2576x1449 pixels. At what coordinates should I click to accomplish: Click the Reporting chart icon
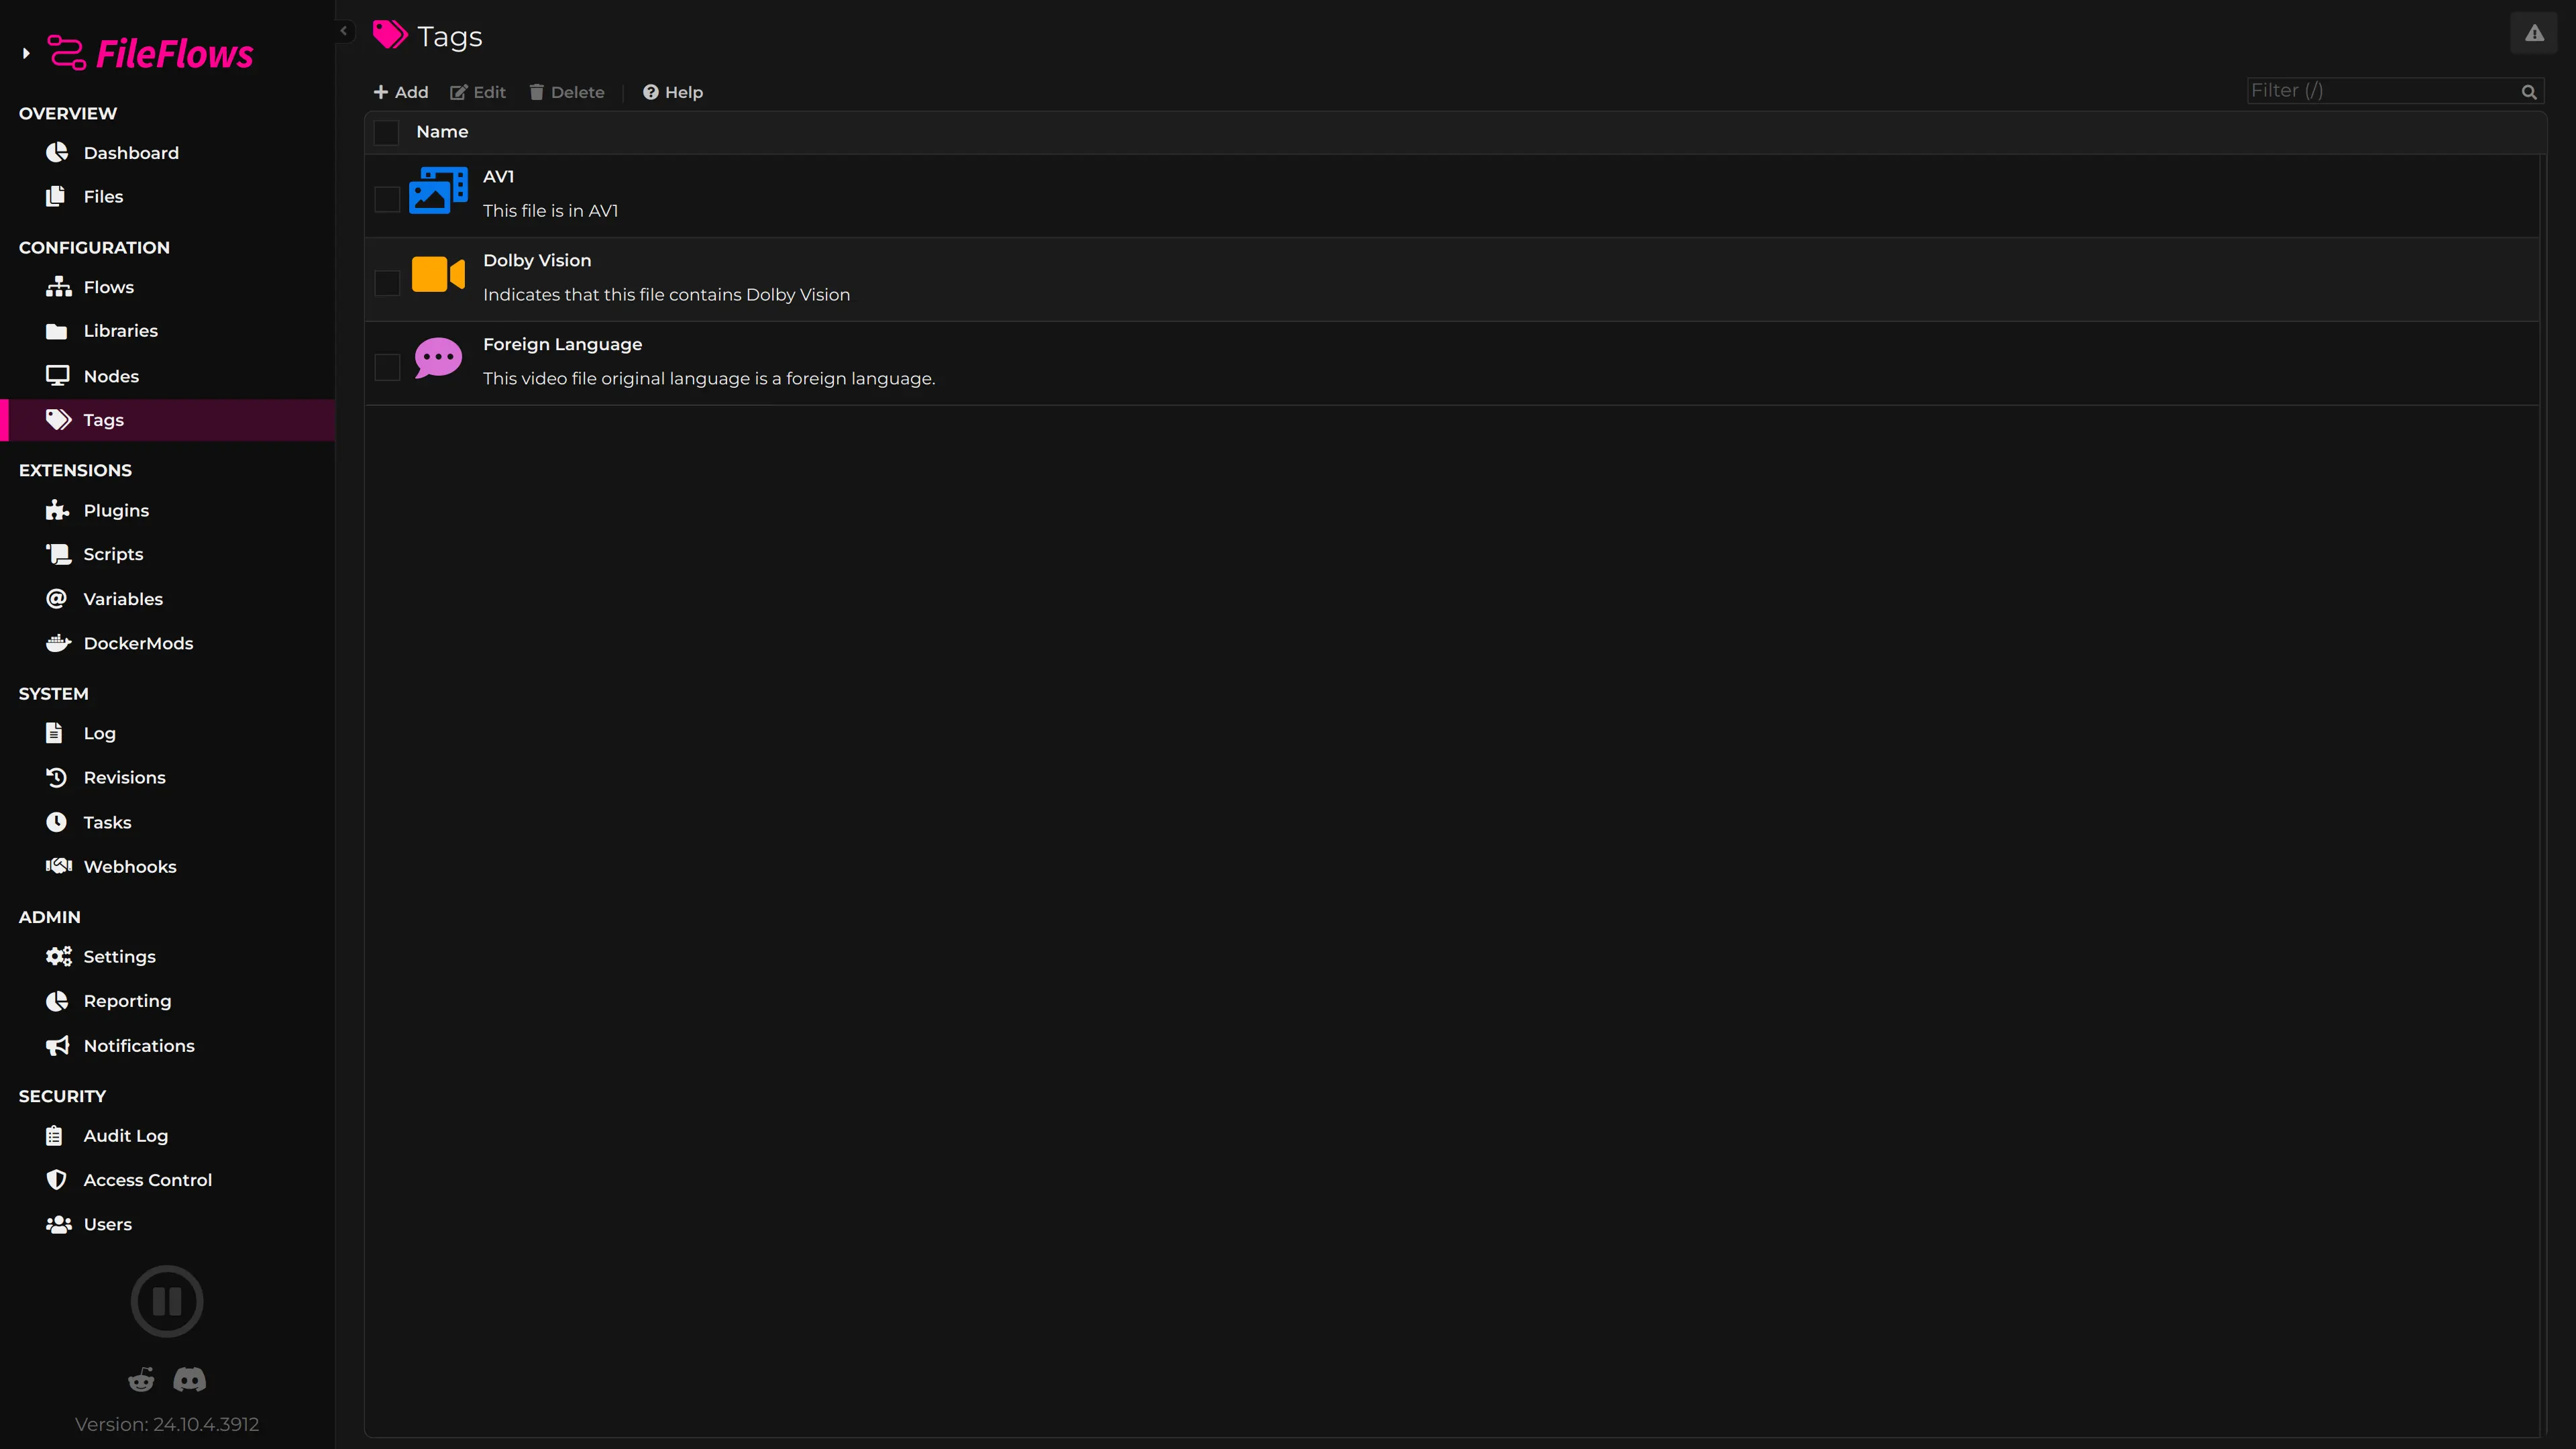[x=57, y=1001]
